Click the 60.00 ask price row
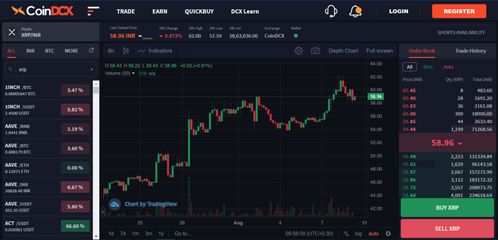The width and height of the screenshot is (498, 240). coord(447,114)
